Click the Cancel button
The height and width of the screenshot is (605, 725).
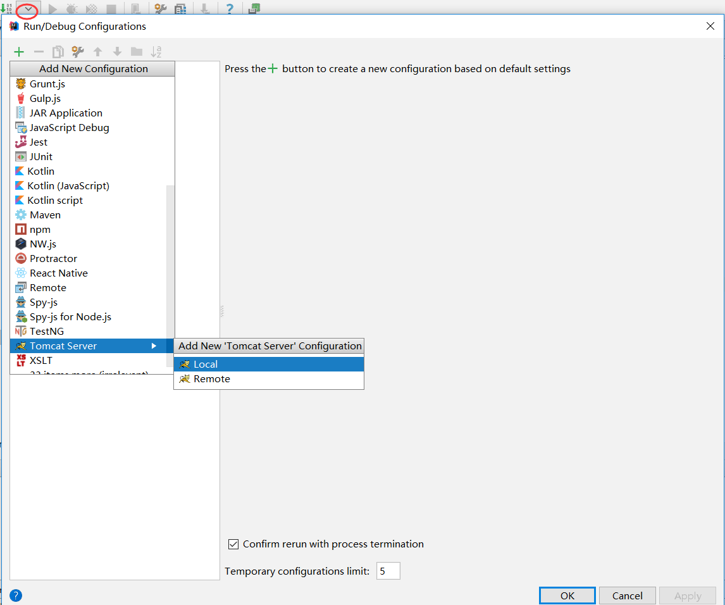[628, 596]
